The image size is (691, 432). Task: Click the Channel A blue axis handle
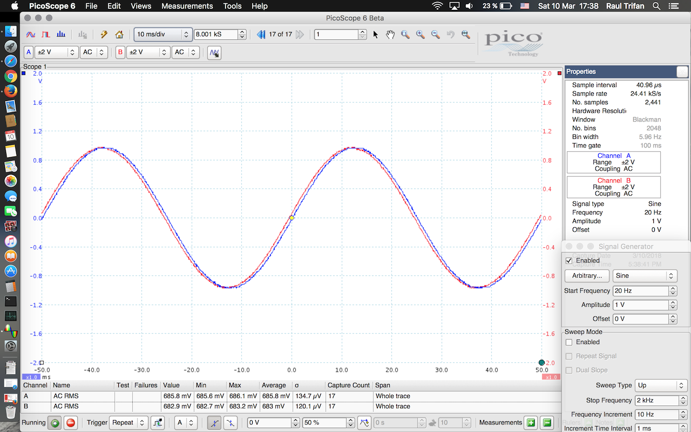[24, 73]
